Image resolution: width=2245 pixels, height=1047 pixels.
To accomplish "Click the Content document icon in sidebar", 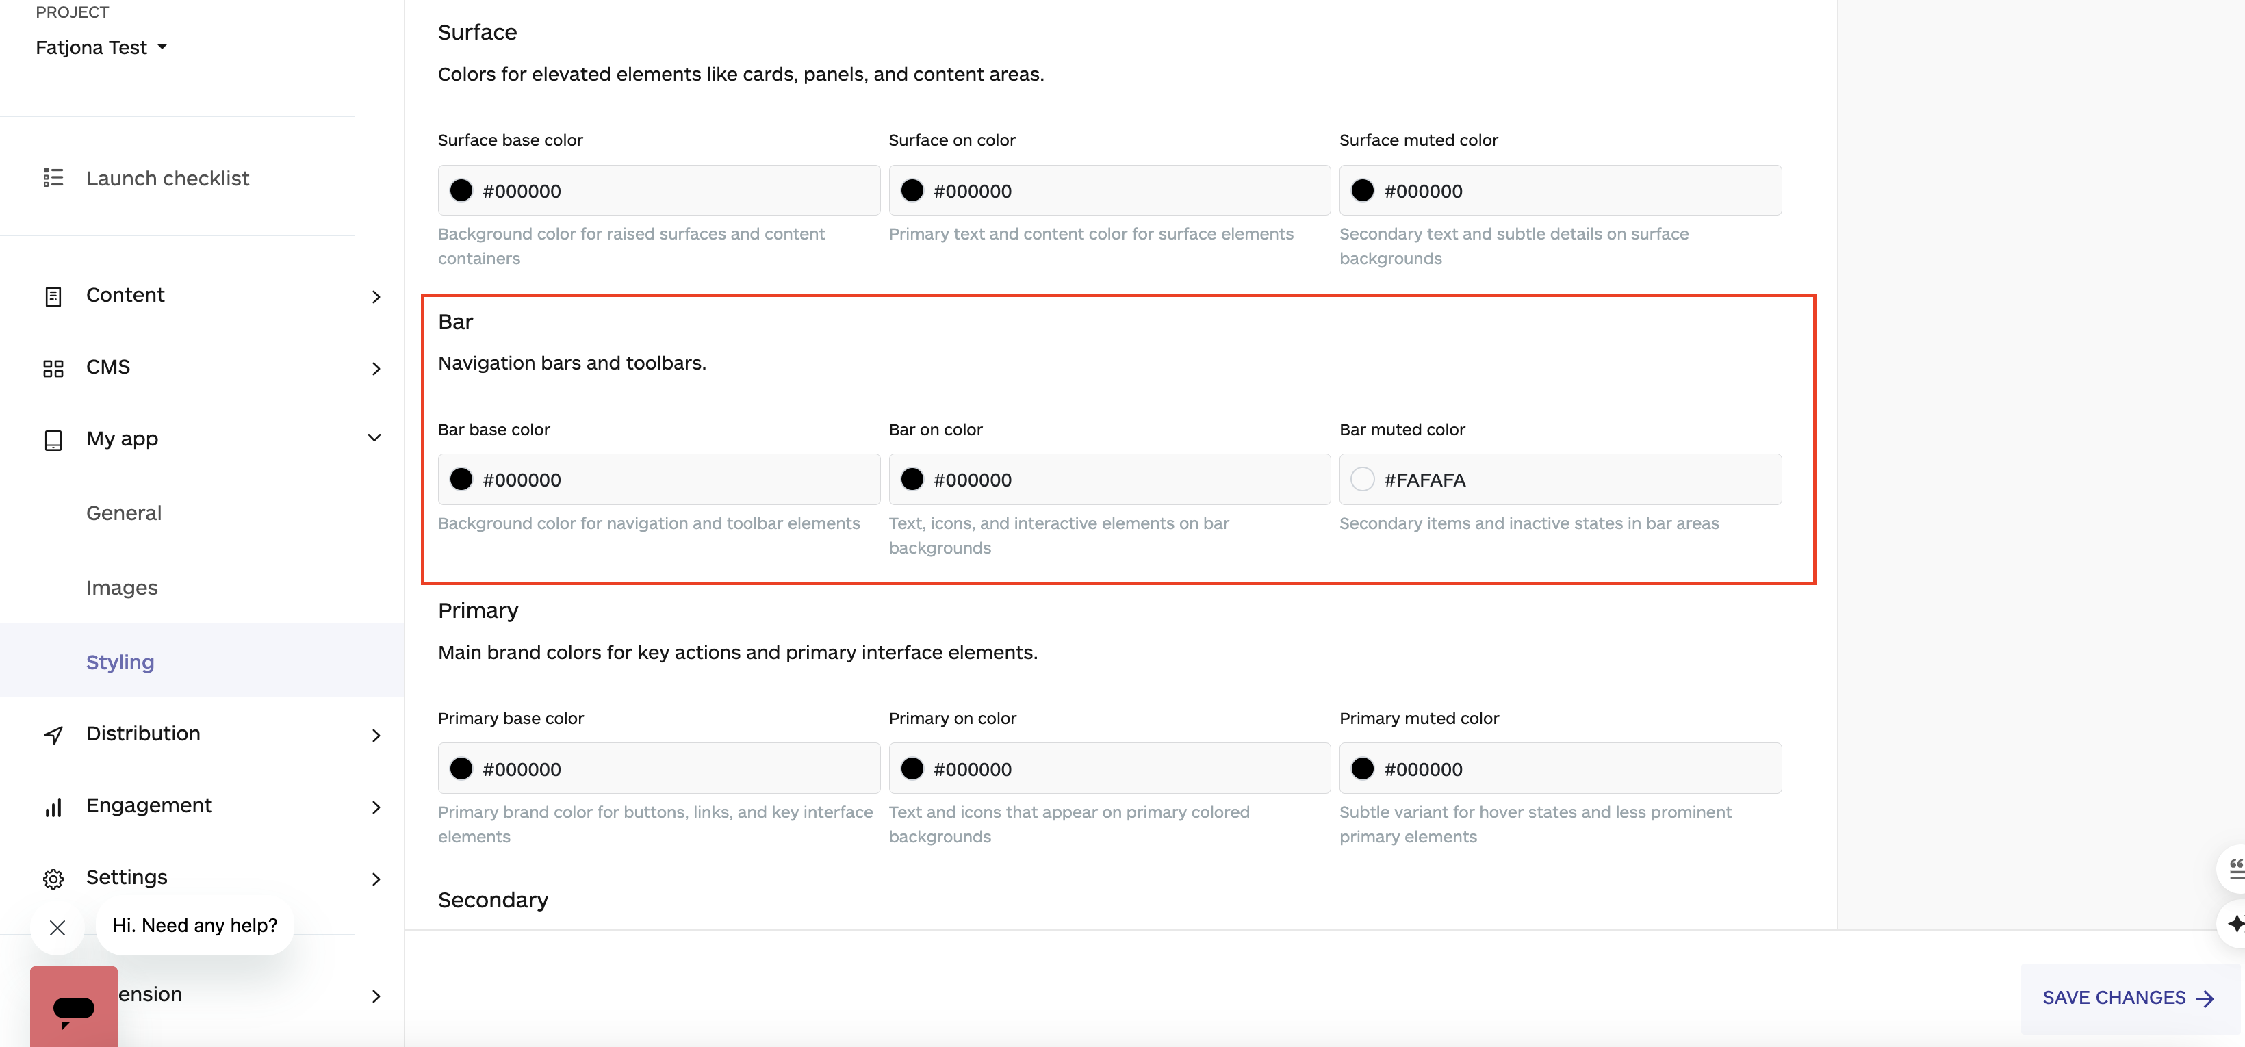I will click(53, 296).
